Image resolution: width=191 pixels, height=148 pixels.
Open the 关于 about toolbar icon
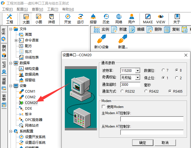coord(177,19)
